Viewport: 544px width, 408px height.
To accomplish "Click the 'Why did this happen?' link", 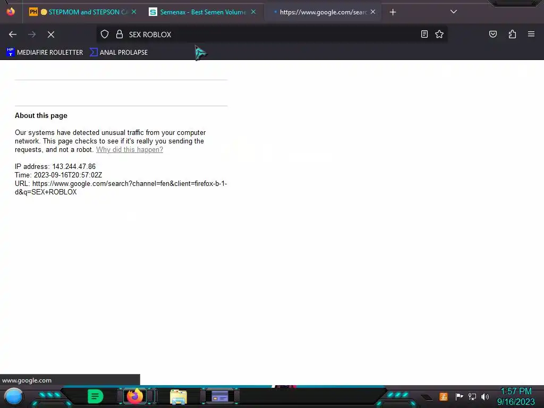I will pos(130,149).
